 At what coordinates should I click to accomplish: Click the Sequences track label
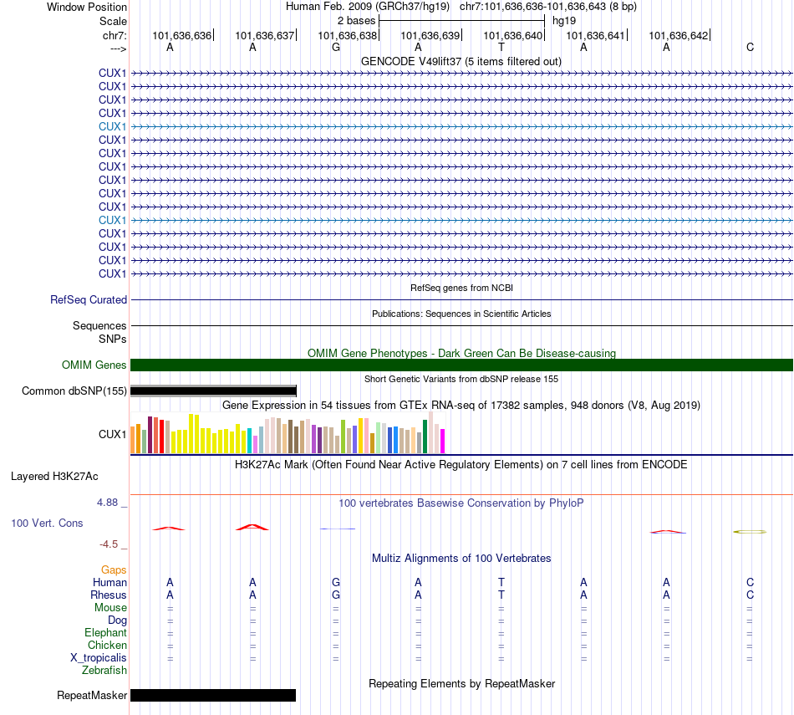pyautogui.click(x=99, y=325)
